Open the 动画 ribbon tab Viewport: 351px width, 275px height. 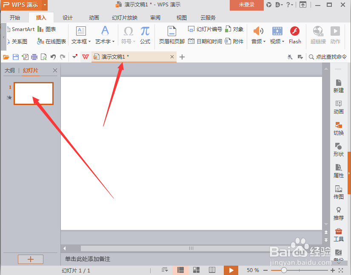[94, 18]
